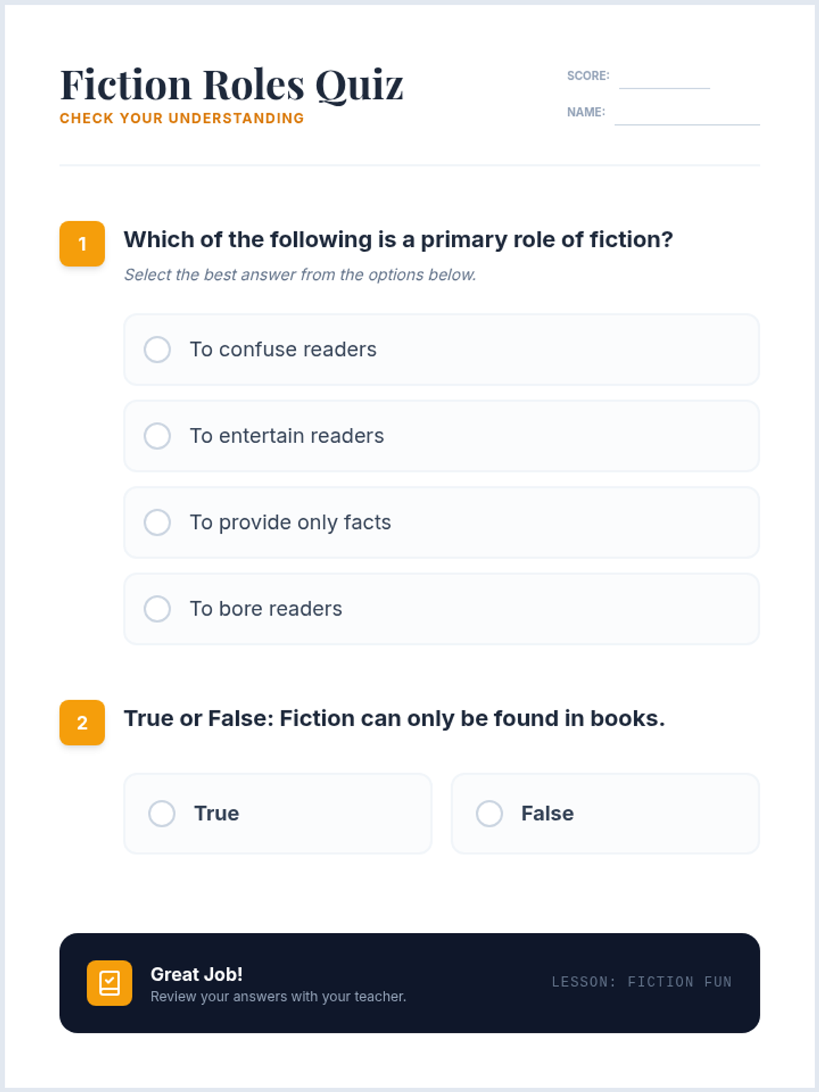Click the 'Check Your Understanding' subtitle
The height and width of the screenshot is (1092, 819).
pyautogui.click(x=182, y=118)
